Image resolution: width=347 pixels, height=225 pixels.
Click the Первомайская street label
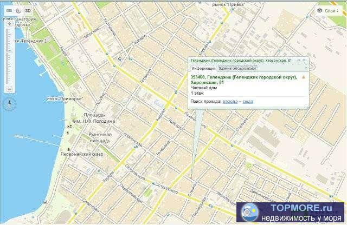click(x=131, y=193)
